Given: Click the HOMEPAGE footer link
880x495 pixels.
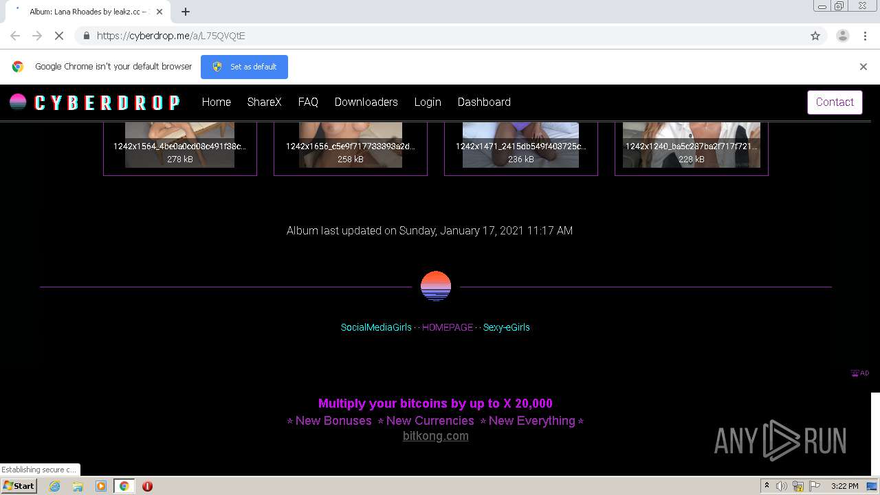Looking at the screenshot, I should 448,327.
